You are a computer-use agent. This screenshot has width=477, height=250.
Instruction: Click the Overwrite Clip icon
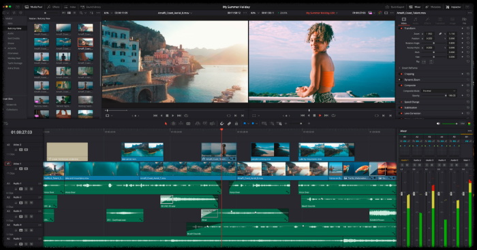[x=205, y=124]
